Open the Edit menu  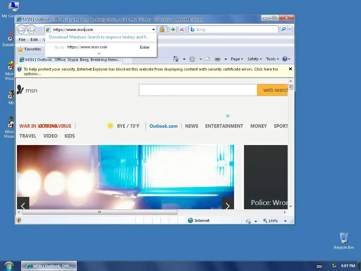(34, 40)
